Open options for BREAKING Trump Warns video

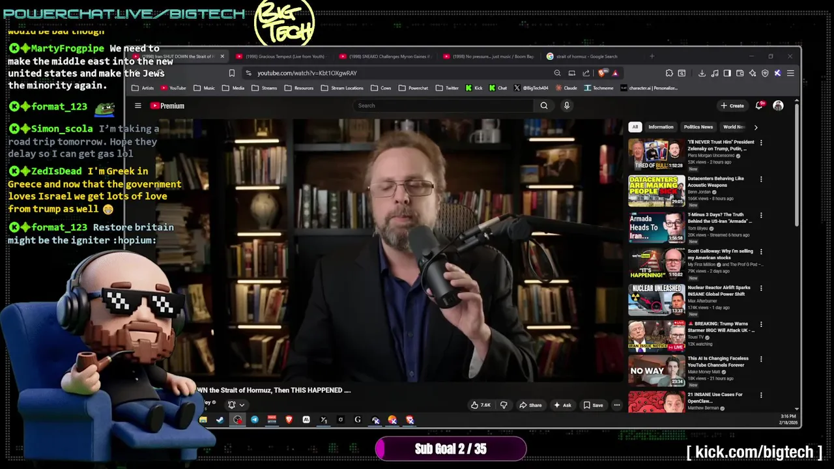point(761,324)
